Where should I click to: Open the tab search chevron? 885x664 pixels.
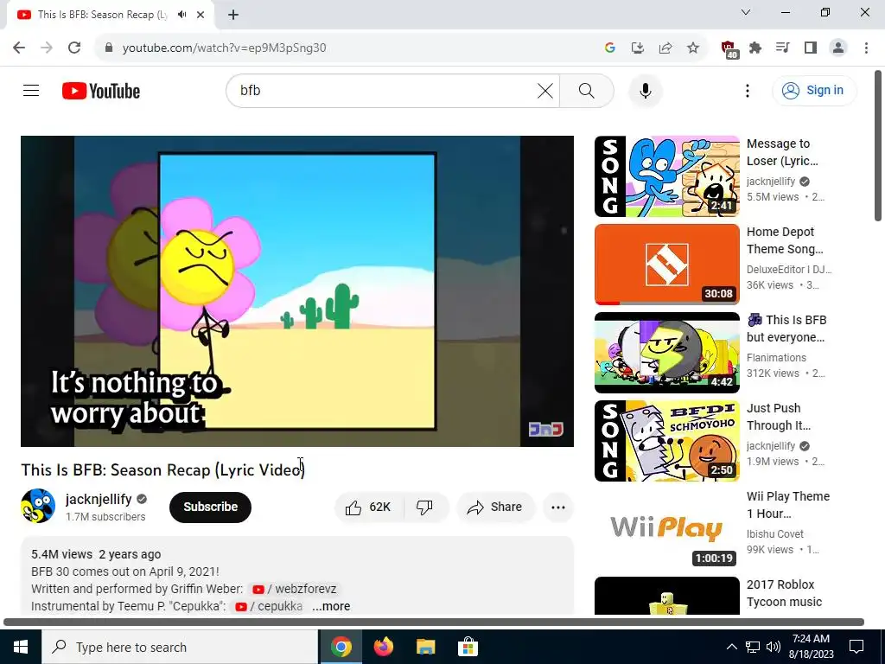746,12
